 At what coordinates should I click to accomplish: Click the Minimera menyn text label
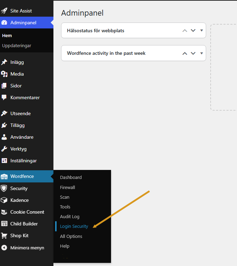(x=27, y=248)
